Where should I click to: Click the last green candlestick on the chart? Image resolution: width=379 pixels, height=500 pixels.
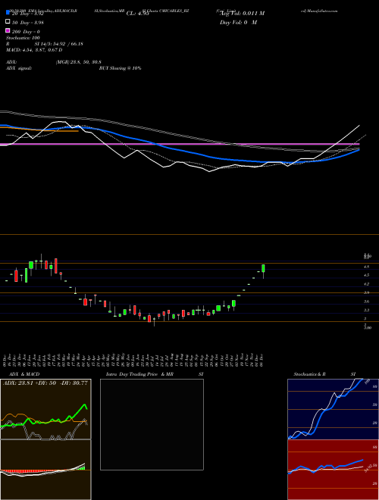(x=263, y=268)
